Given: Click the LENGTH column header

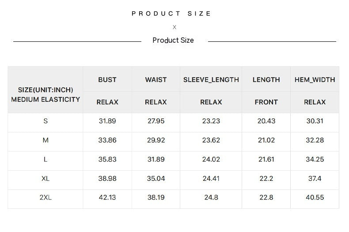Looking at the screenshot, I should point(266,80).
